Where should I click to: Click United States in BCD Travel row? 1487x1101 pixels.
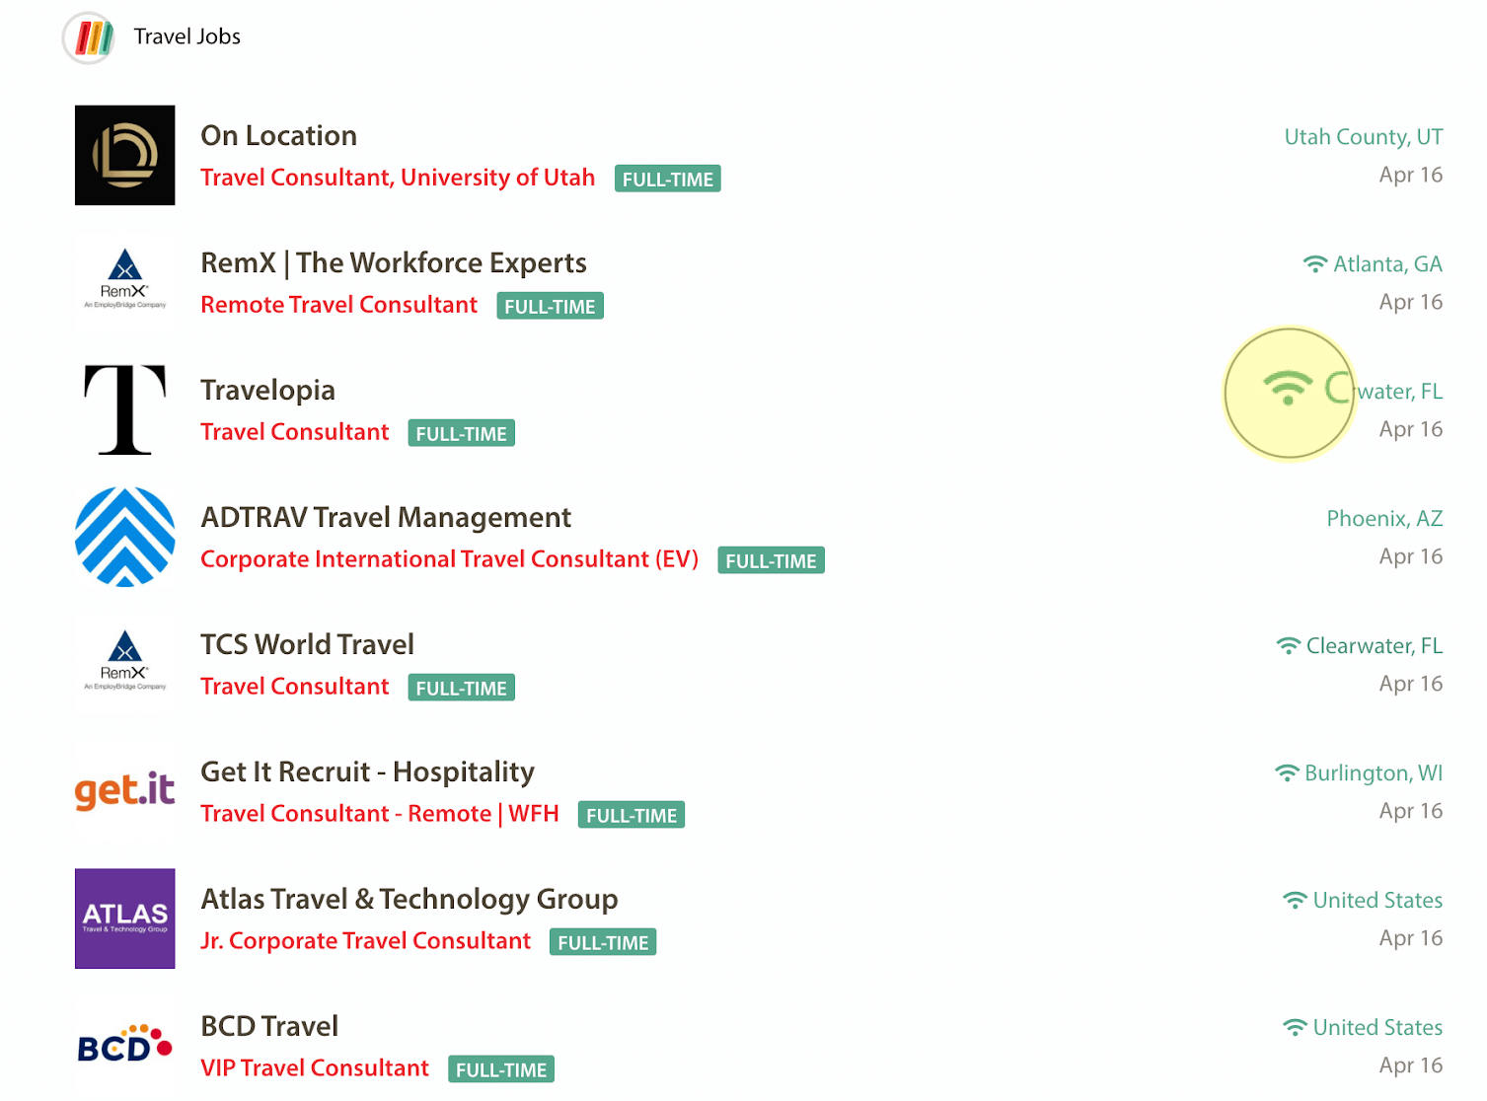coord(1377,1028)
